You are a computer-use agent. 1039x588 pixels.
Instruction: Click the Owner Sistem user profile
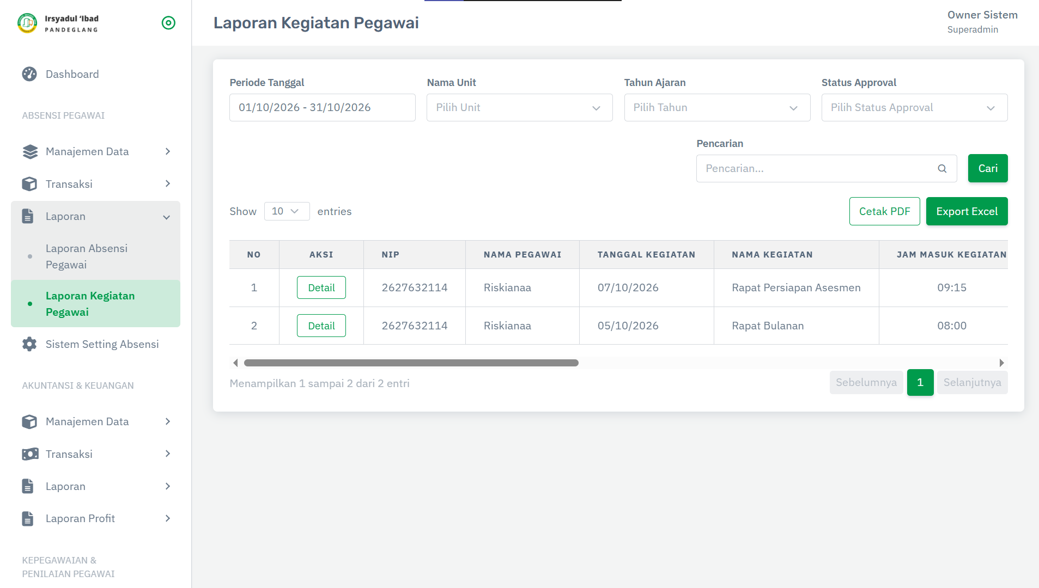click(982, 22)
